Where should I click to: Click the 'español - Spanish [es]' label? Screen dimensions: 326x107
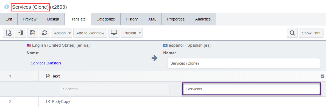pyautogui.click(x=190, y=46)
